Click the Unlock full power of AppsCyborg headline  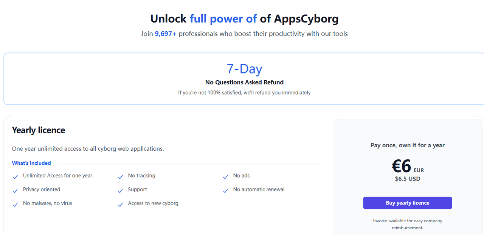tap(244, 18)
